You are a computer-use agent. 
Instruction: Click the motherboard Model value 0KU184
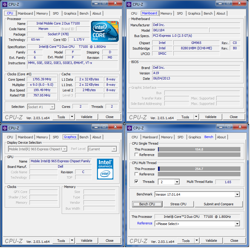click(x=180, y=30)
